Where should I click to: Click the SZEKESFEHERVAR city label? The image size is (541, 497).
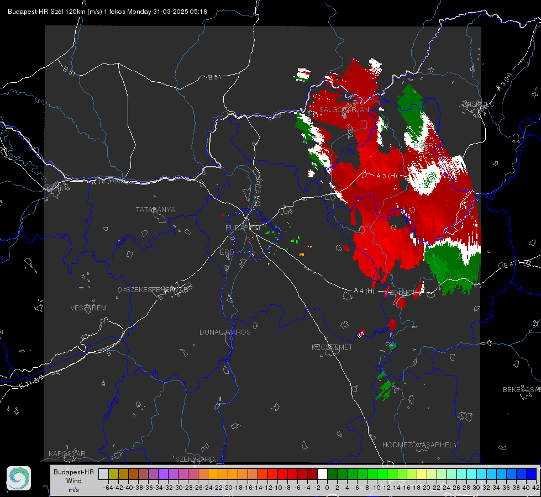point(158,289)
